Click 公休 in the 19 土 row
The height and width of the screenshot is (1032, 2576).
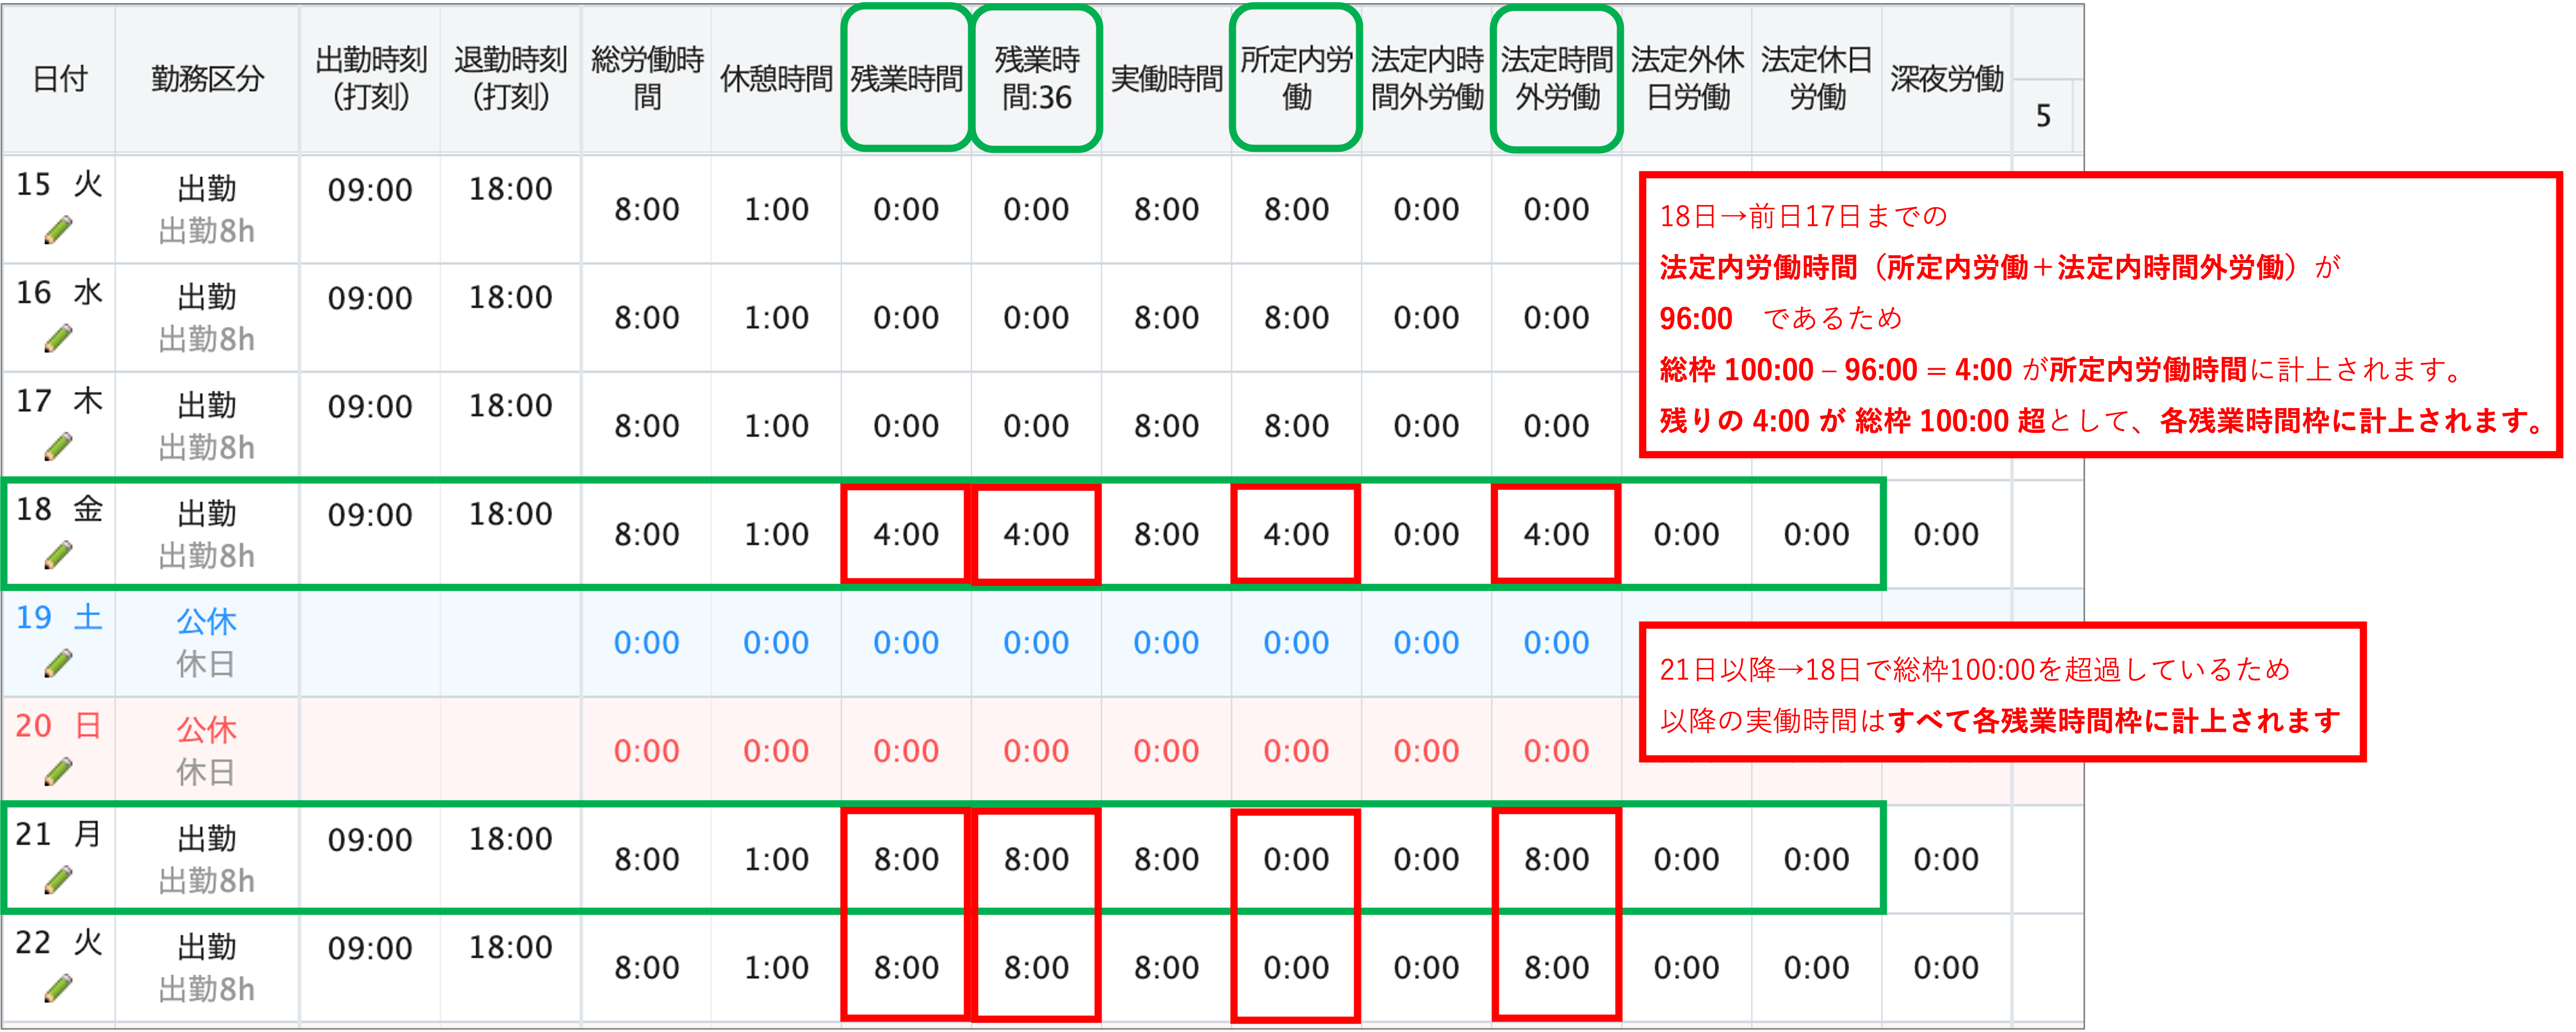207,621
